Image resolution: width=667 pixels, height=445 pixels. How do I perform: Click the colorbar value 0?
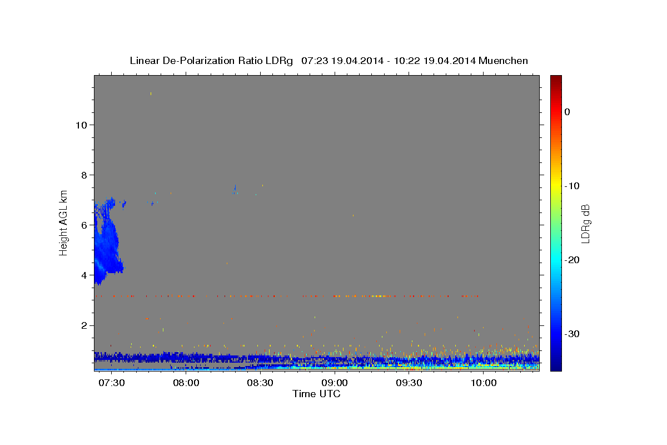click(x=568, y=112)
